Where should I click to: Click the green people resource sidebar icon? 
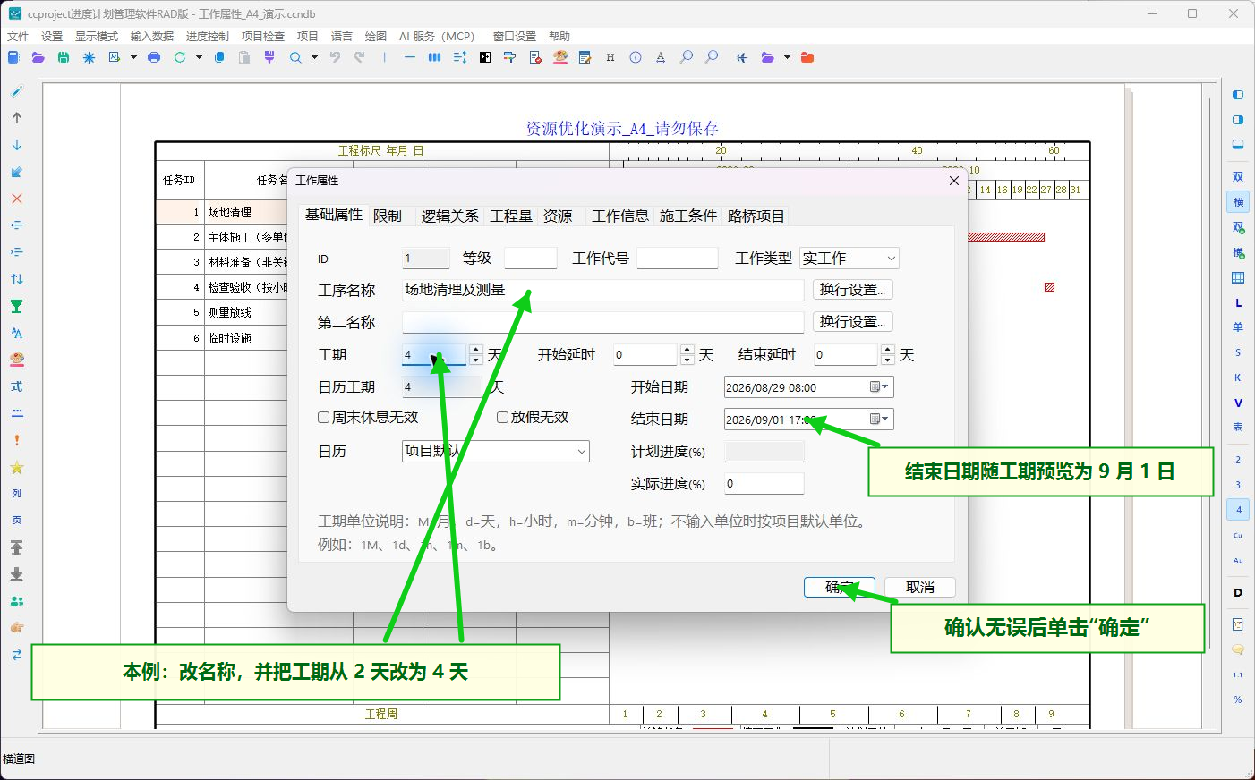[17, 601]
